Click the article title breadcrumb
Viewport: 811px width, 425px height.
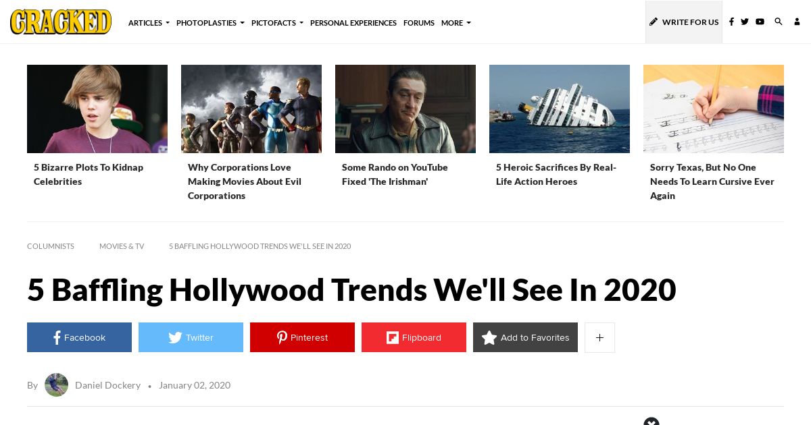(260, 246)
